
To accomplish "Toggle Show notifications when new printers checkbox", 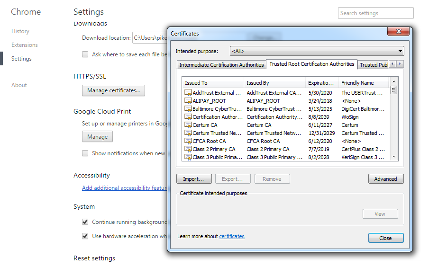I will (85, 153).
